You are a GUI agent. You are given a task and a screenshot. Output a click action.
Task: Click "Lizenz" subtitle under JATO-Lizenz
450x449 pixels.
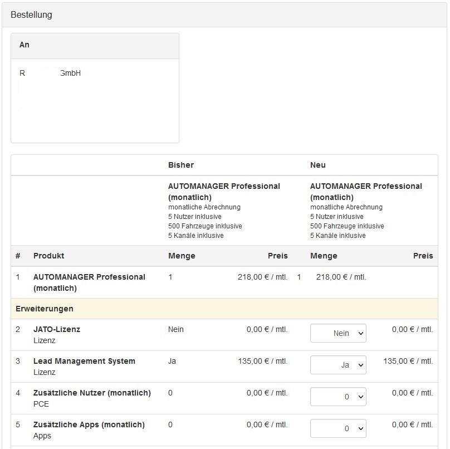point(44,340)
